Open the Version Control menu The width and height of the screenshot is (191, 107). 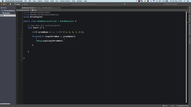[65, 1]
